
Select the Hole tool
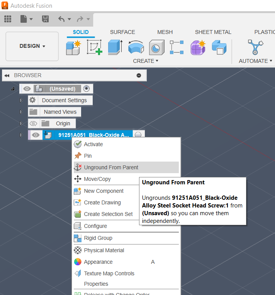point(157,47)
